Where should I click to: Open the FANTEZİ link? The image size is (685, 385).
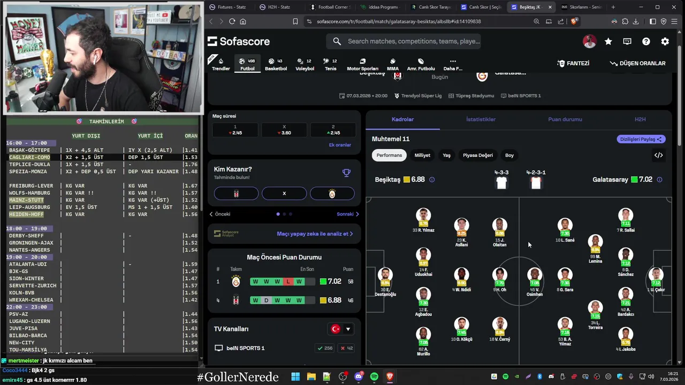pos(573,63)
